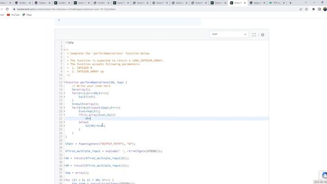
Task: Collapse the else block at line 23
Action: [64, 122]
